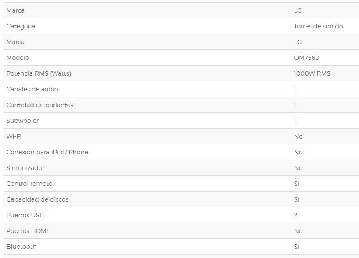Click the Modelo row label
The image size is (359, 258).
pyautogui.click(x=18, y=58)
